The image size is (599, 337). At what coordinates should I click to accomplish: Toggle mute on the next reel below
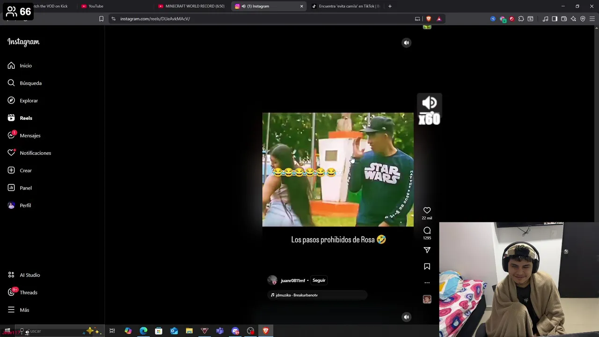tap(406, 317)
